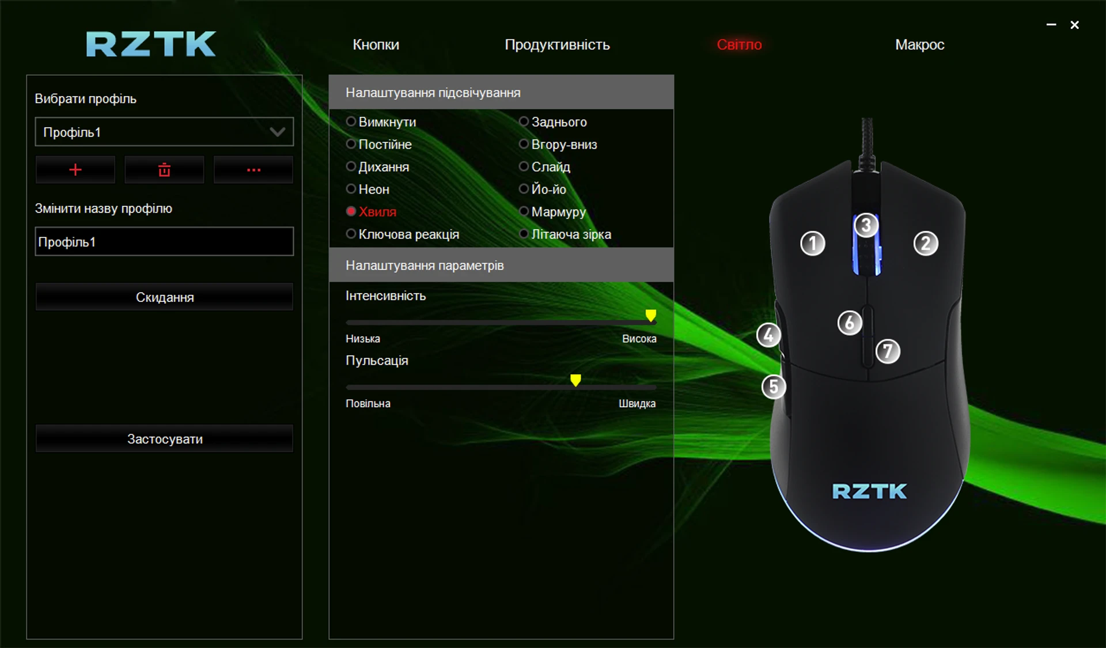Click the Змінити назву профілю label
This screenshot has height=648, width=1106.
tap(104, 209)
